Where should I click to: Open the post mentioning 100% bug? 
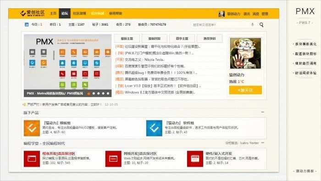point(161,73)
